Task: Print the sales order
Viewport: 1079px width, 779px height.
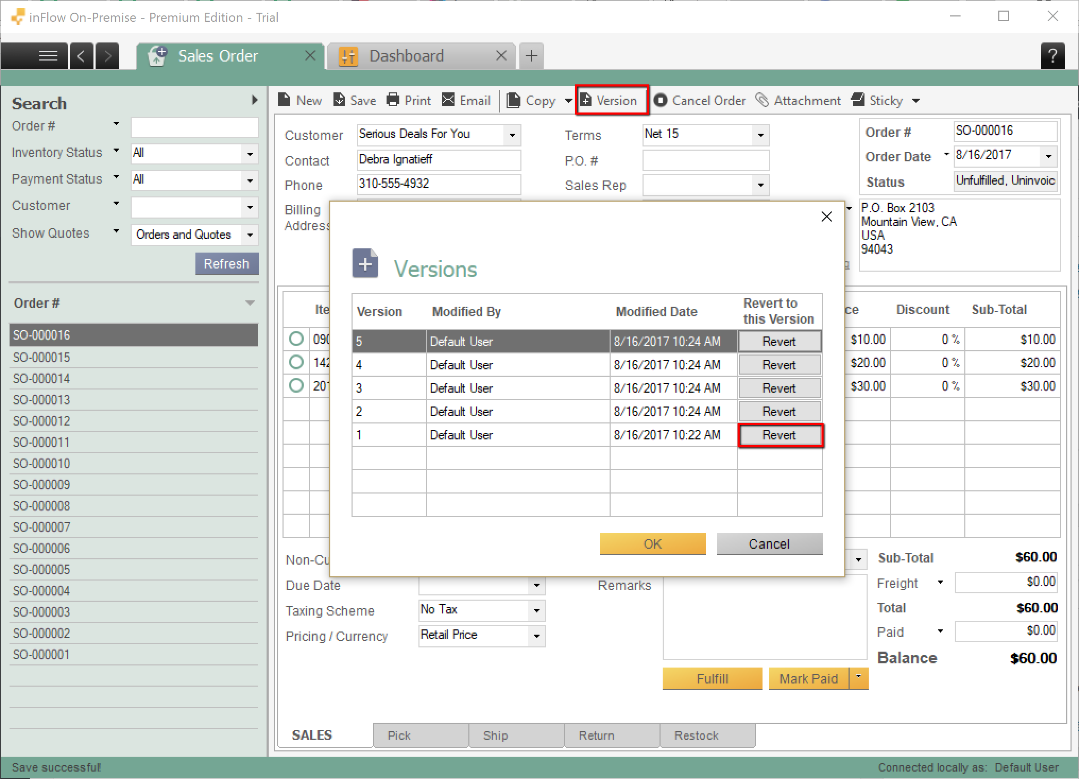Action: tap(408, 100)
